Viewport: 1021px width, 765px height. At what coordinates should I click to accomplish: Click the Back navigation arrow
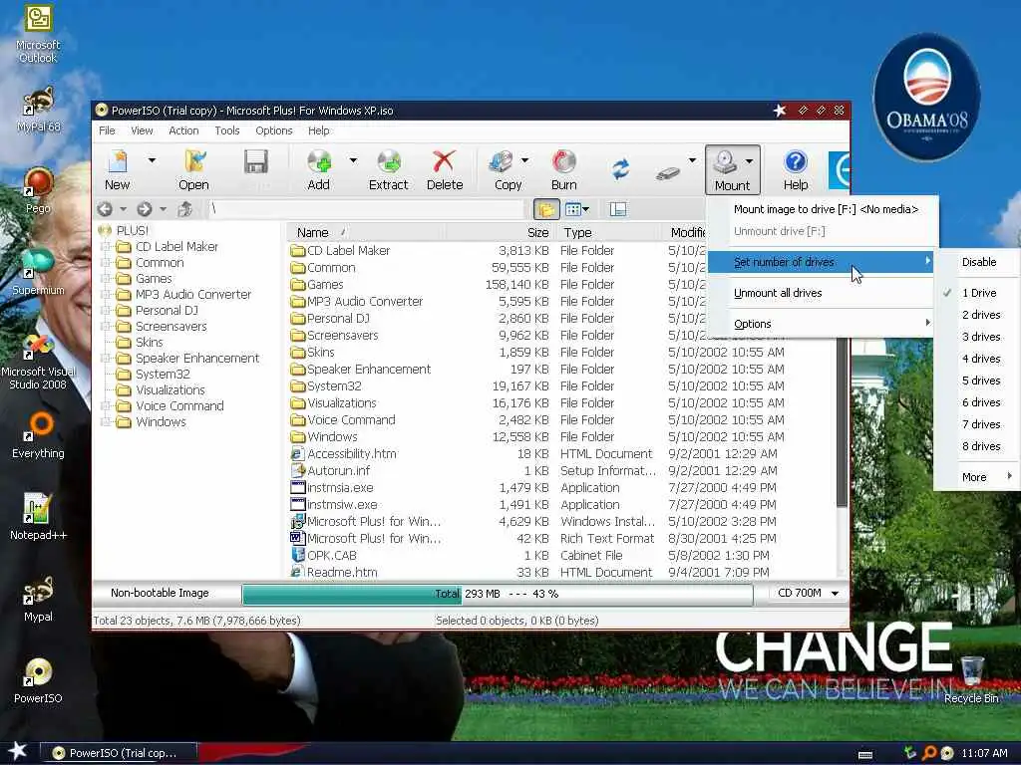coord(104,209)
